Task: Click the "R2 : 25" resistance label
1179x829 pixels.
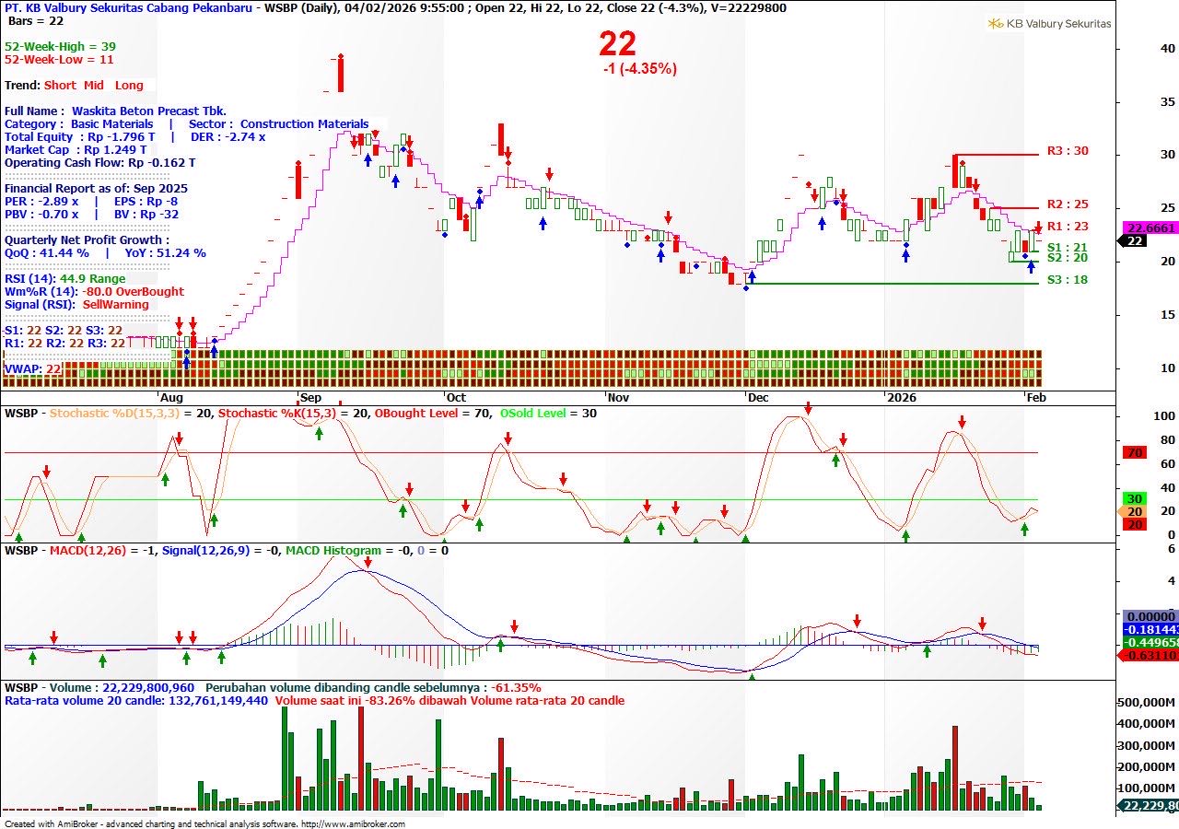Action: (x=1068, y=204)
